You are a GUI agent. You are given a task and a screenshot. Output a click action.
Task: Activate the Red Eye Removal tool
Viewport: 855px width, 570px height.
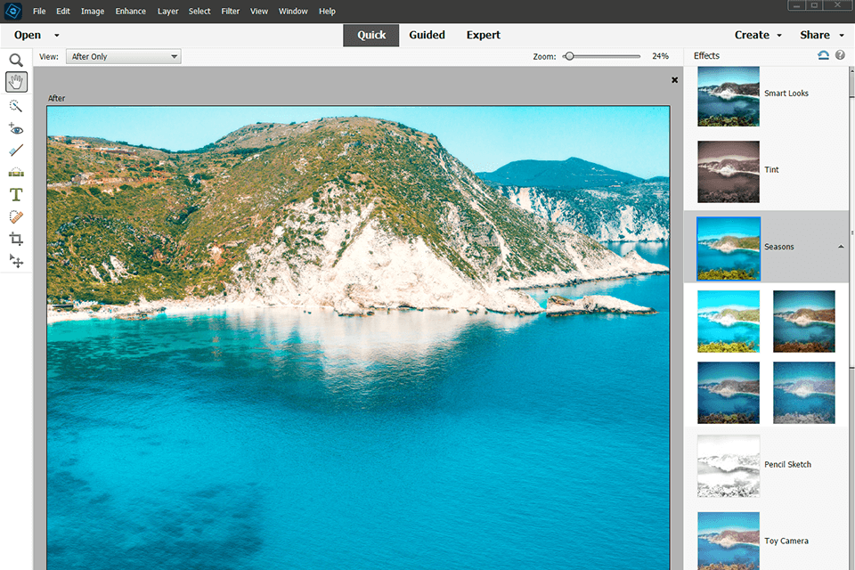point(16,128)
